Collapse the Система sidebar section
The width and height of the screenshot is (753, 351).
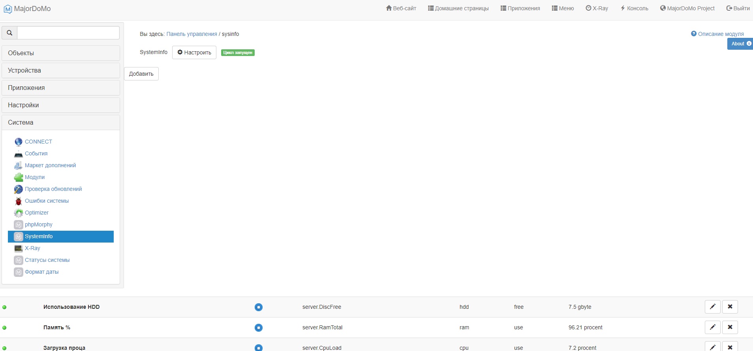tap(61, 123)
